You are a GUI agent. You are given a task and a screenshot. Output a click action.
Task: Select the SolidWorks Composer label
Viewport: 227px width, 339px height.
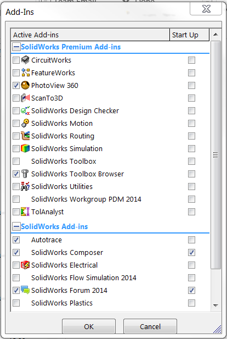pos(67,253)
